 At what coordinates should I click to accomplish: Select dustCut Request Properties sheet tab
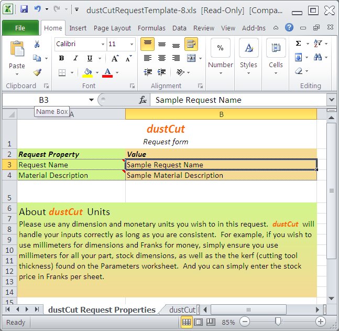[x=102, y=310]
